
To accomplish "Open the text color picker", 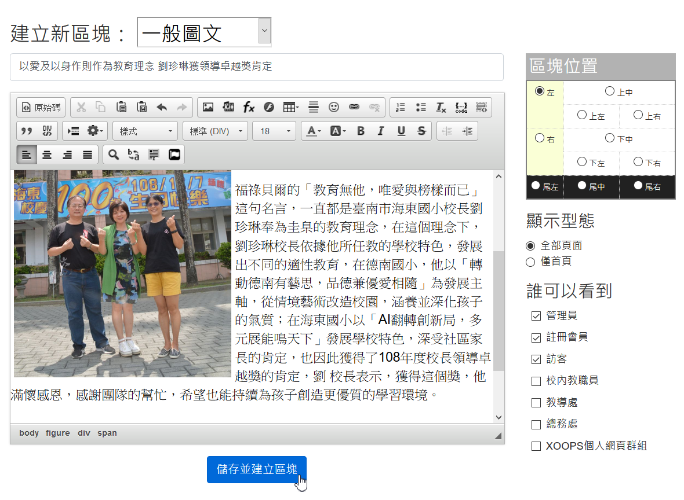I will pyautogui.click(x=313, y=131).
